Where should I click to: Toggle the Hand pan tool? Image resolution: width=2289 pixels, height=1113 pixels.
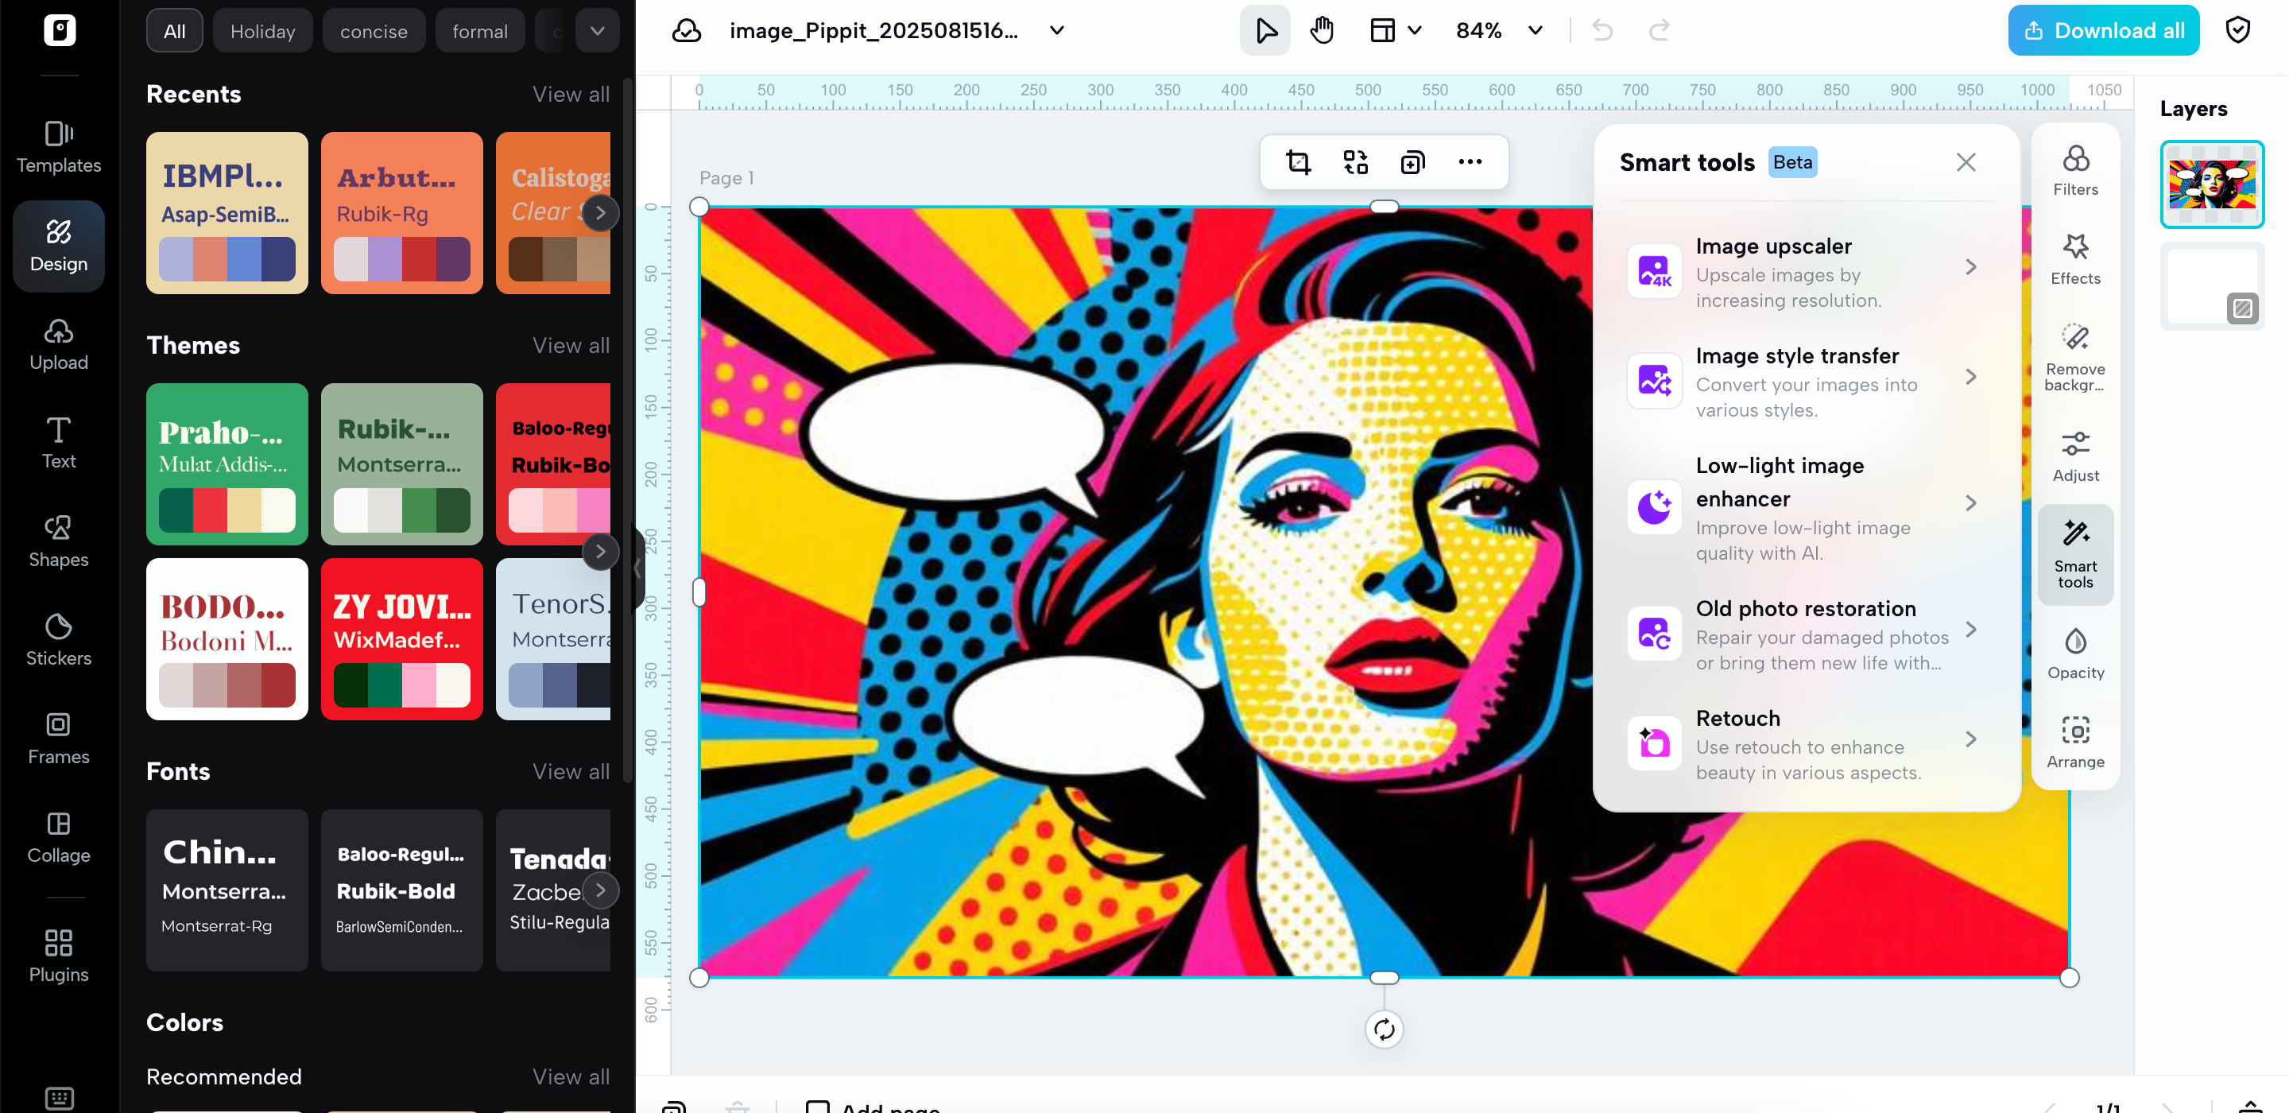click(1321, 29)
